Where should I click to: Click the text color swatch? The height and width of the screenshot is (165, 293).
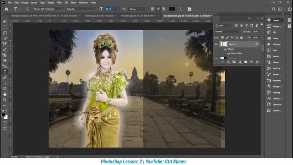tap(172, 9)
